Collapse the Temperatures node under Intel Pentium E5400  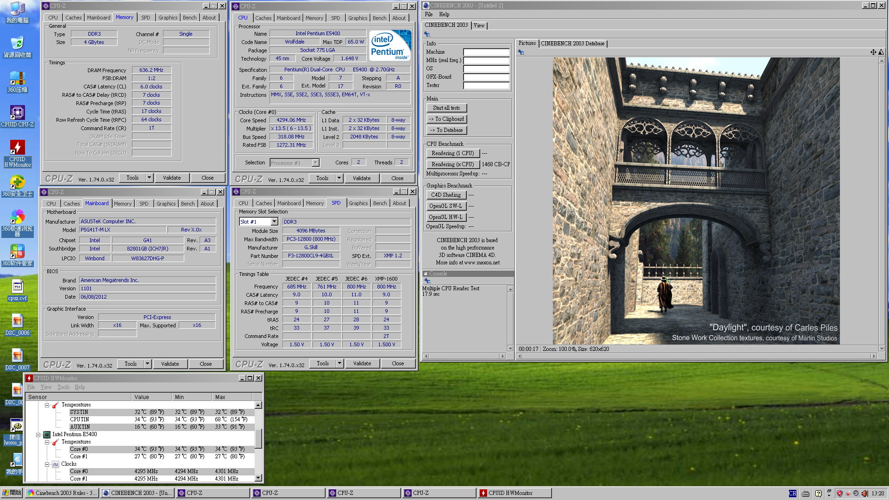[47, 442]
